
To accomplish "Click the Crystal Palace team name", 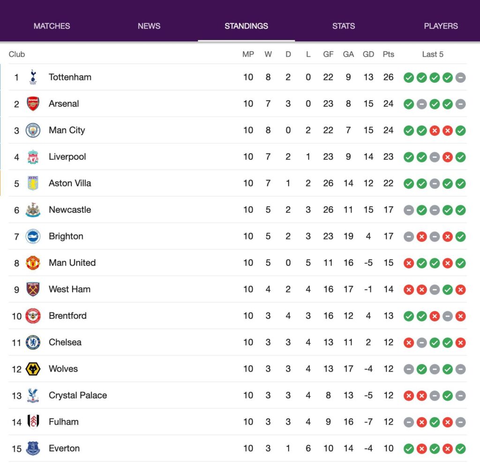I will pos(78,396).
